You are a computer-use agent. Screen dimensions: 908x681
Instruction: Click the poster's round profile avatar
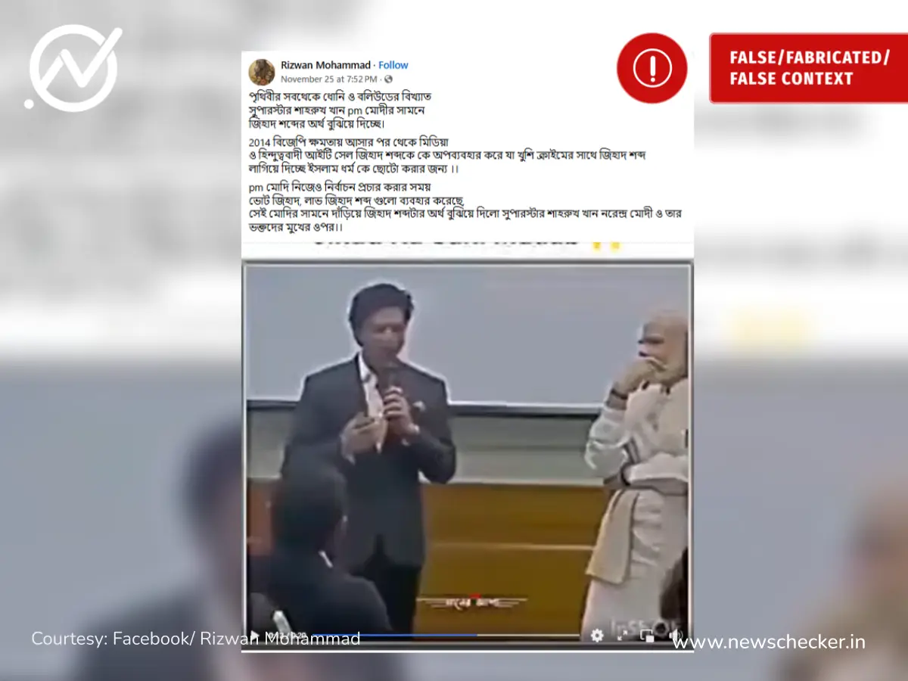coord(262,72)
